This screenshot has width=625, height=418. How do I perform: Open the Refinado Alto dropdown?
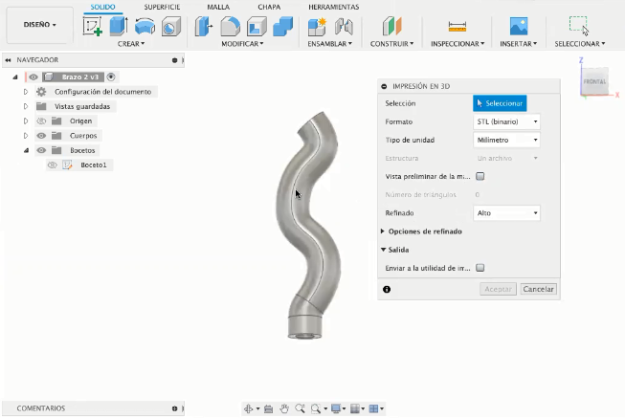[x=506, y=212]
